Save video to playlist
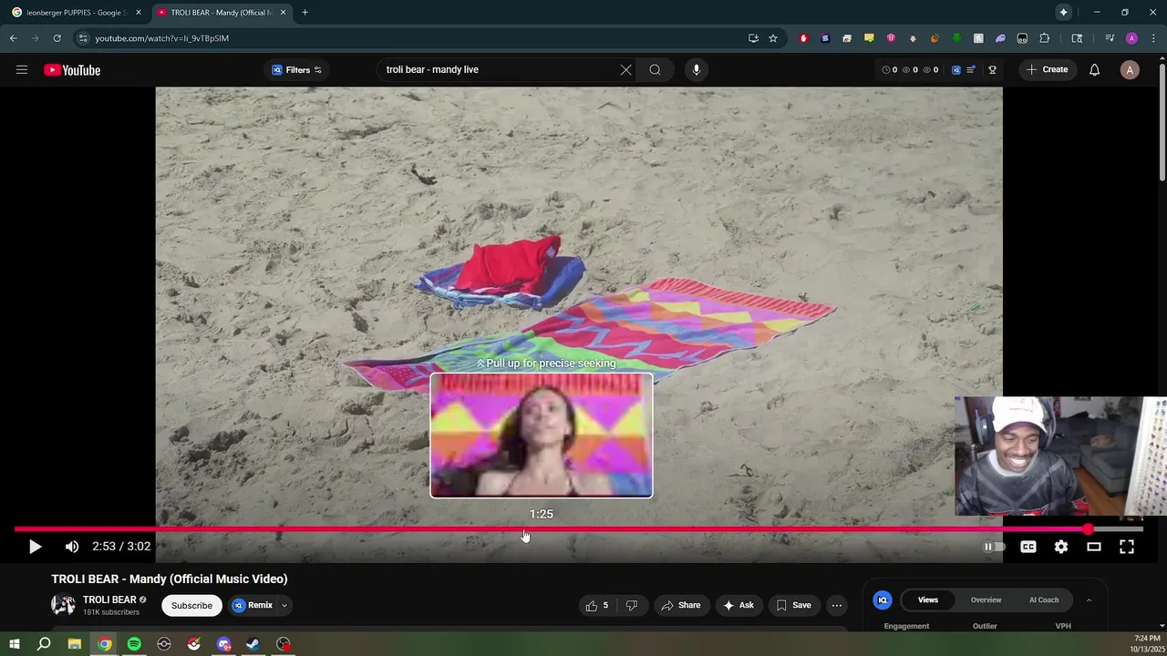The width and height of the screenshot is (1167, 656). (793, 605)
